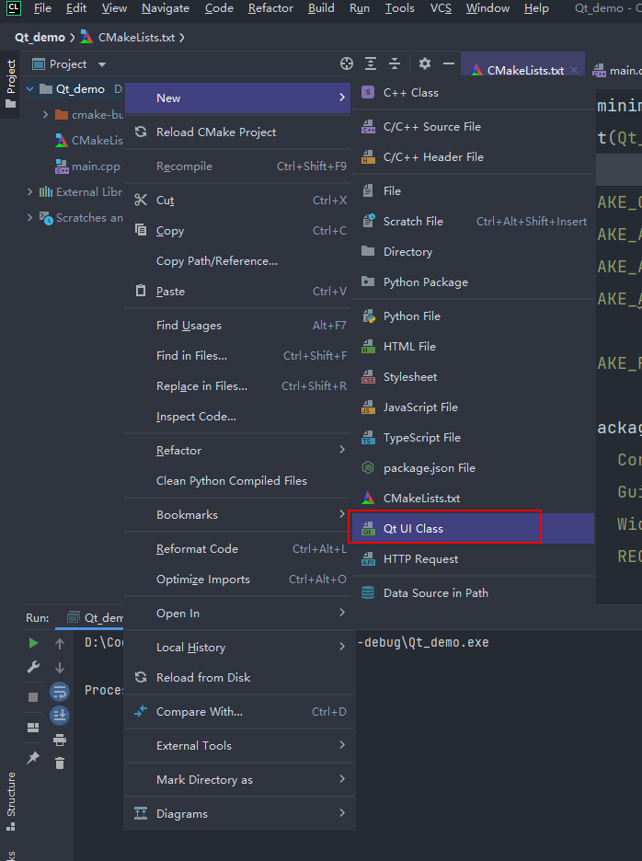The width and height of the screenshot is (642, 861).
Task: Click the Qt_demo breadcrumb
Action: coord(40,38)
